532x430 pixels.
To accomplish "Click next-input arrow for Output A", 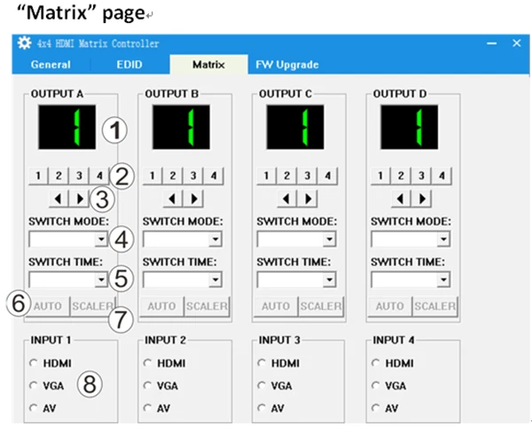I will [x=79, y=199].
